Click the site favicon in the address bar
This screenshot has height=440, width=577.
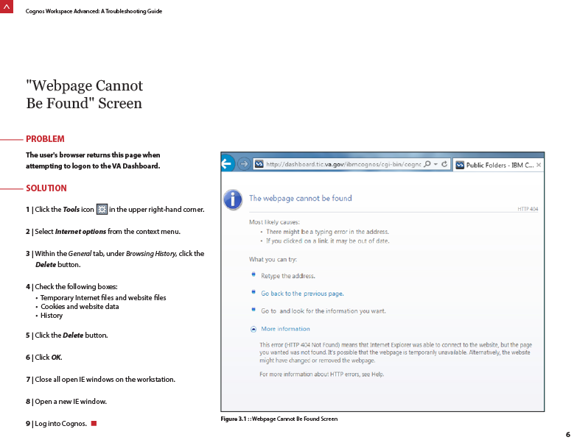[x=259, y=164]
